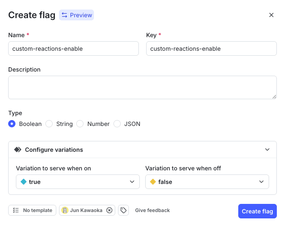Image resolution: width=285 pixels, height=227 pixels.
Task: Open the Give feedback link
Action: (x=152, y=210)
